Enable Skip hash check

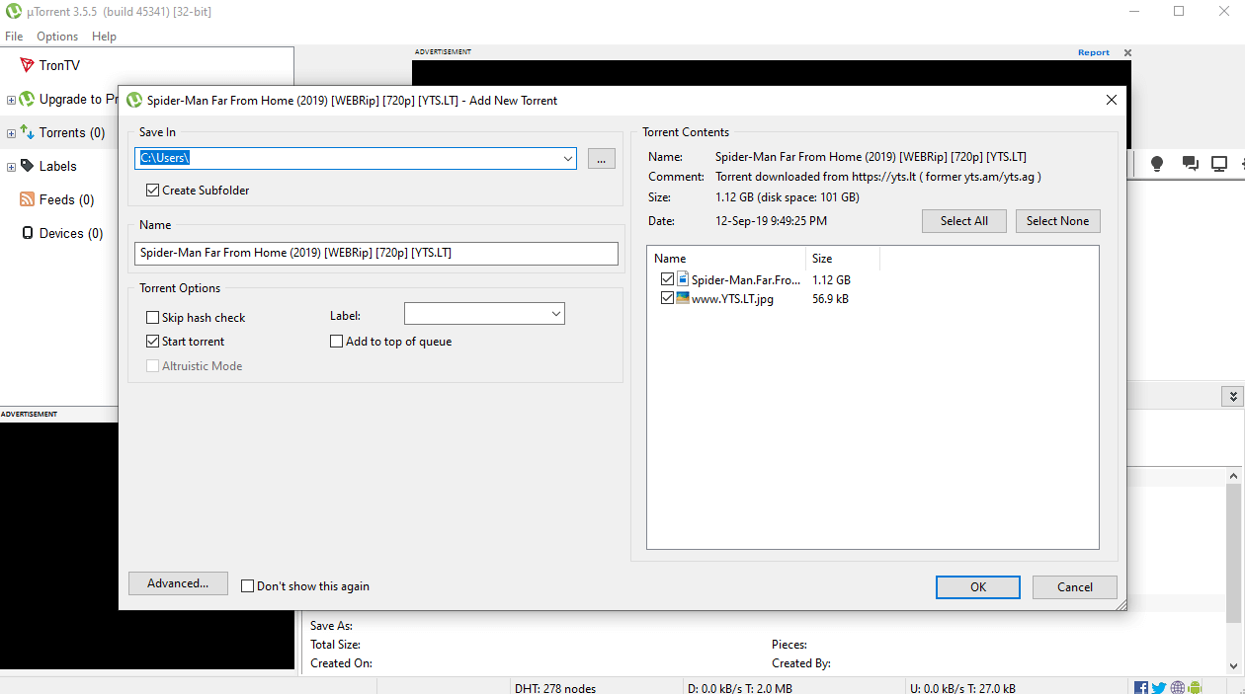point(152,317)
